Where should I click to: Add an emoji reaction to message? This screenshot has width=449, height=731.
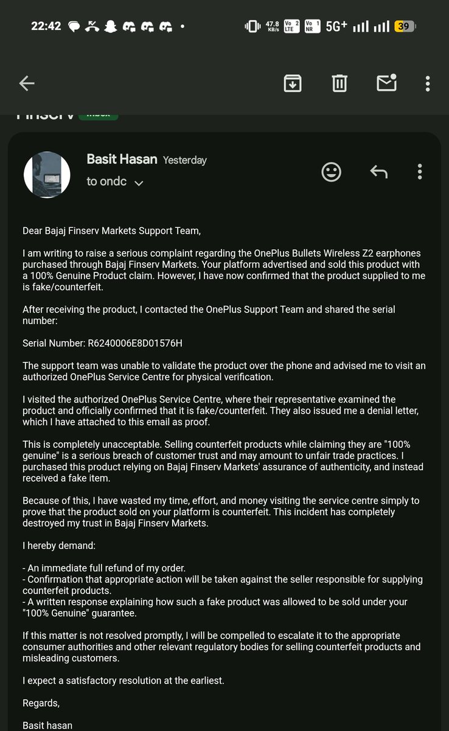click(331, 172)
